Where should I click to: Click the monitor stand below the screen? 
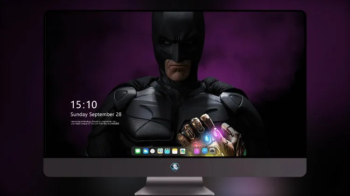pos(175,186)
